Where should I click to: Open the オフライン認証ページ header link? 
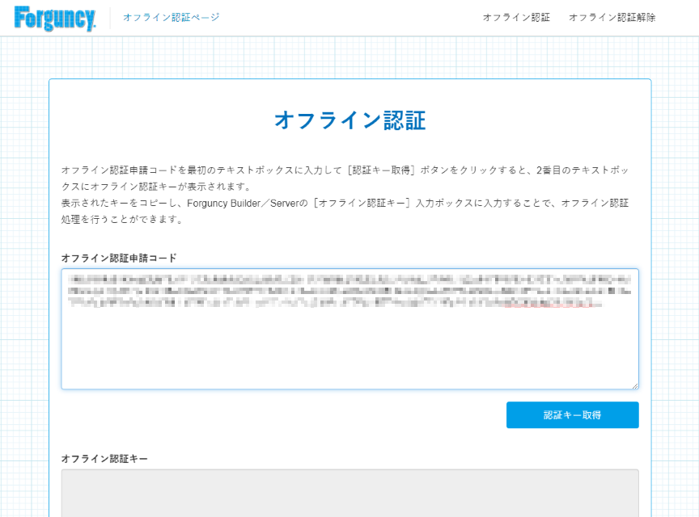(x=172, y=17)
